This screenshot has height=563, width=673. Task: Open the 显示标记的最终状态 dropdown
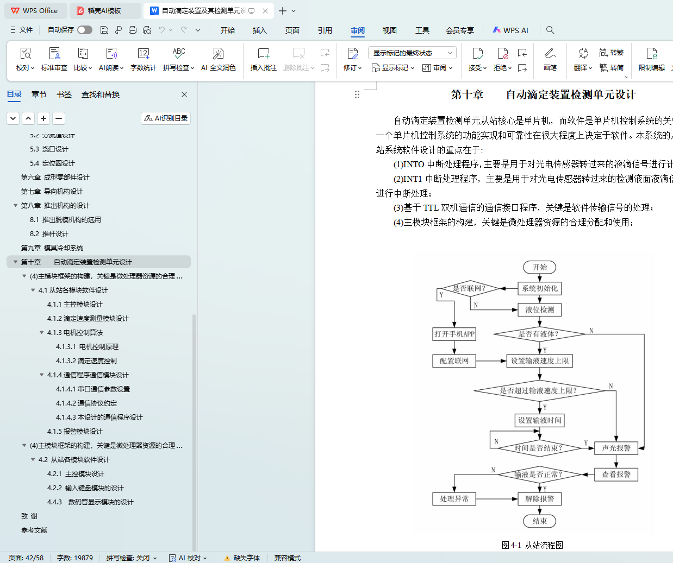click(412, 53)
